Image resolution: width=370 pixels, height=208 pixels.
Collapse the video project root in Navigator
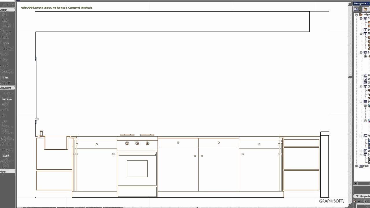(x=357, y=14)
